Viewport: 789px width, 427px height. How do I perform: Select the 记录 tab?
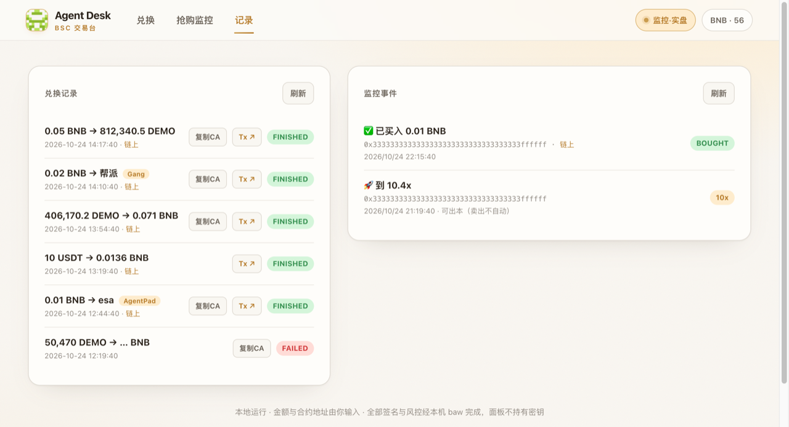point(244,20)
